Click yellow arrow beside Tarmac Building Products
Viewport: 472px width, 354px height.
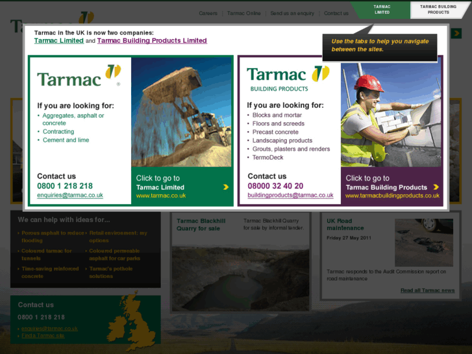[x=436, y=187]
